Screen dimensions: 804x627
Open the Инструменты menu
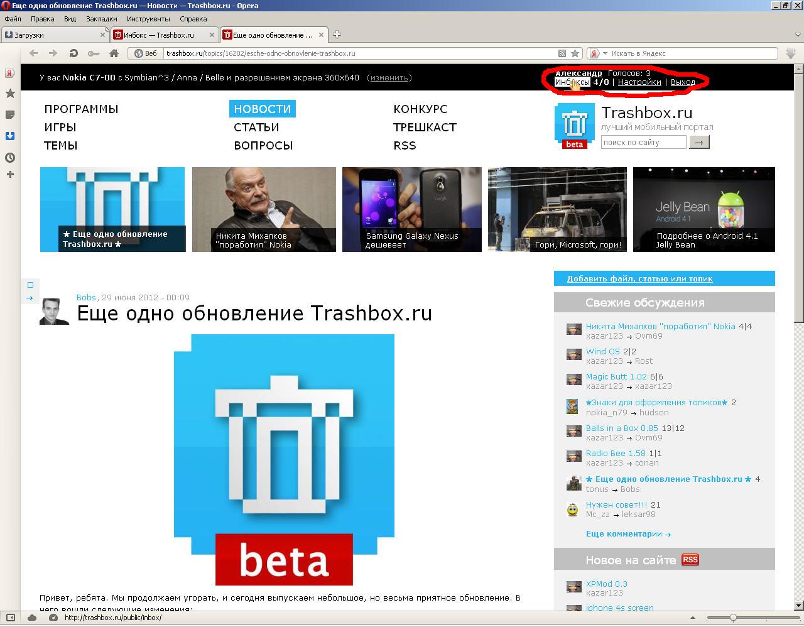(148, 19)
